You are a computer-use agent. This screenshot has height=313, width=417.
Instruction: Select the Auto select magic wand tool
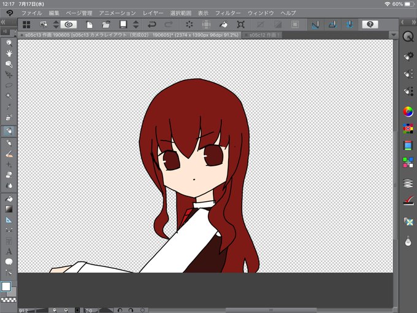tap(9, 96)
